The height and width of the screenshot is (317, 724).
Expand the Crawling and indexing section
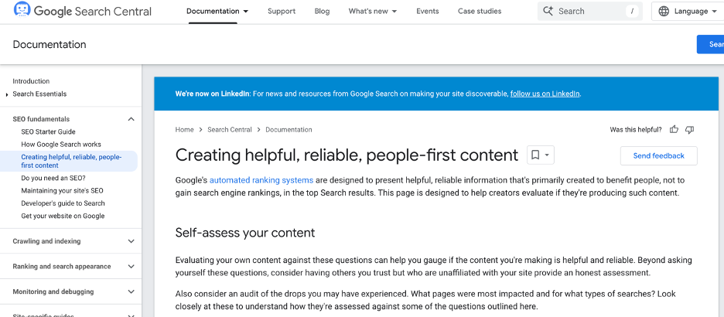click(x=131, y=241)
